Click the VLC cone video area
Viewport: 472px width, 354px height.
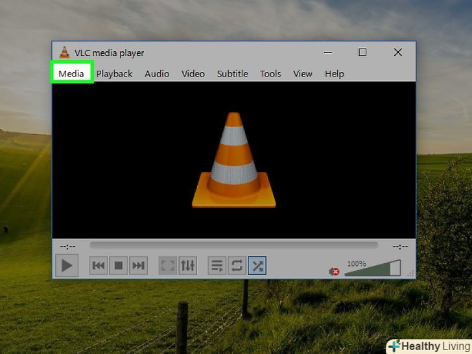233,160
